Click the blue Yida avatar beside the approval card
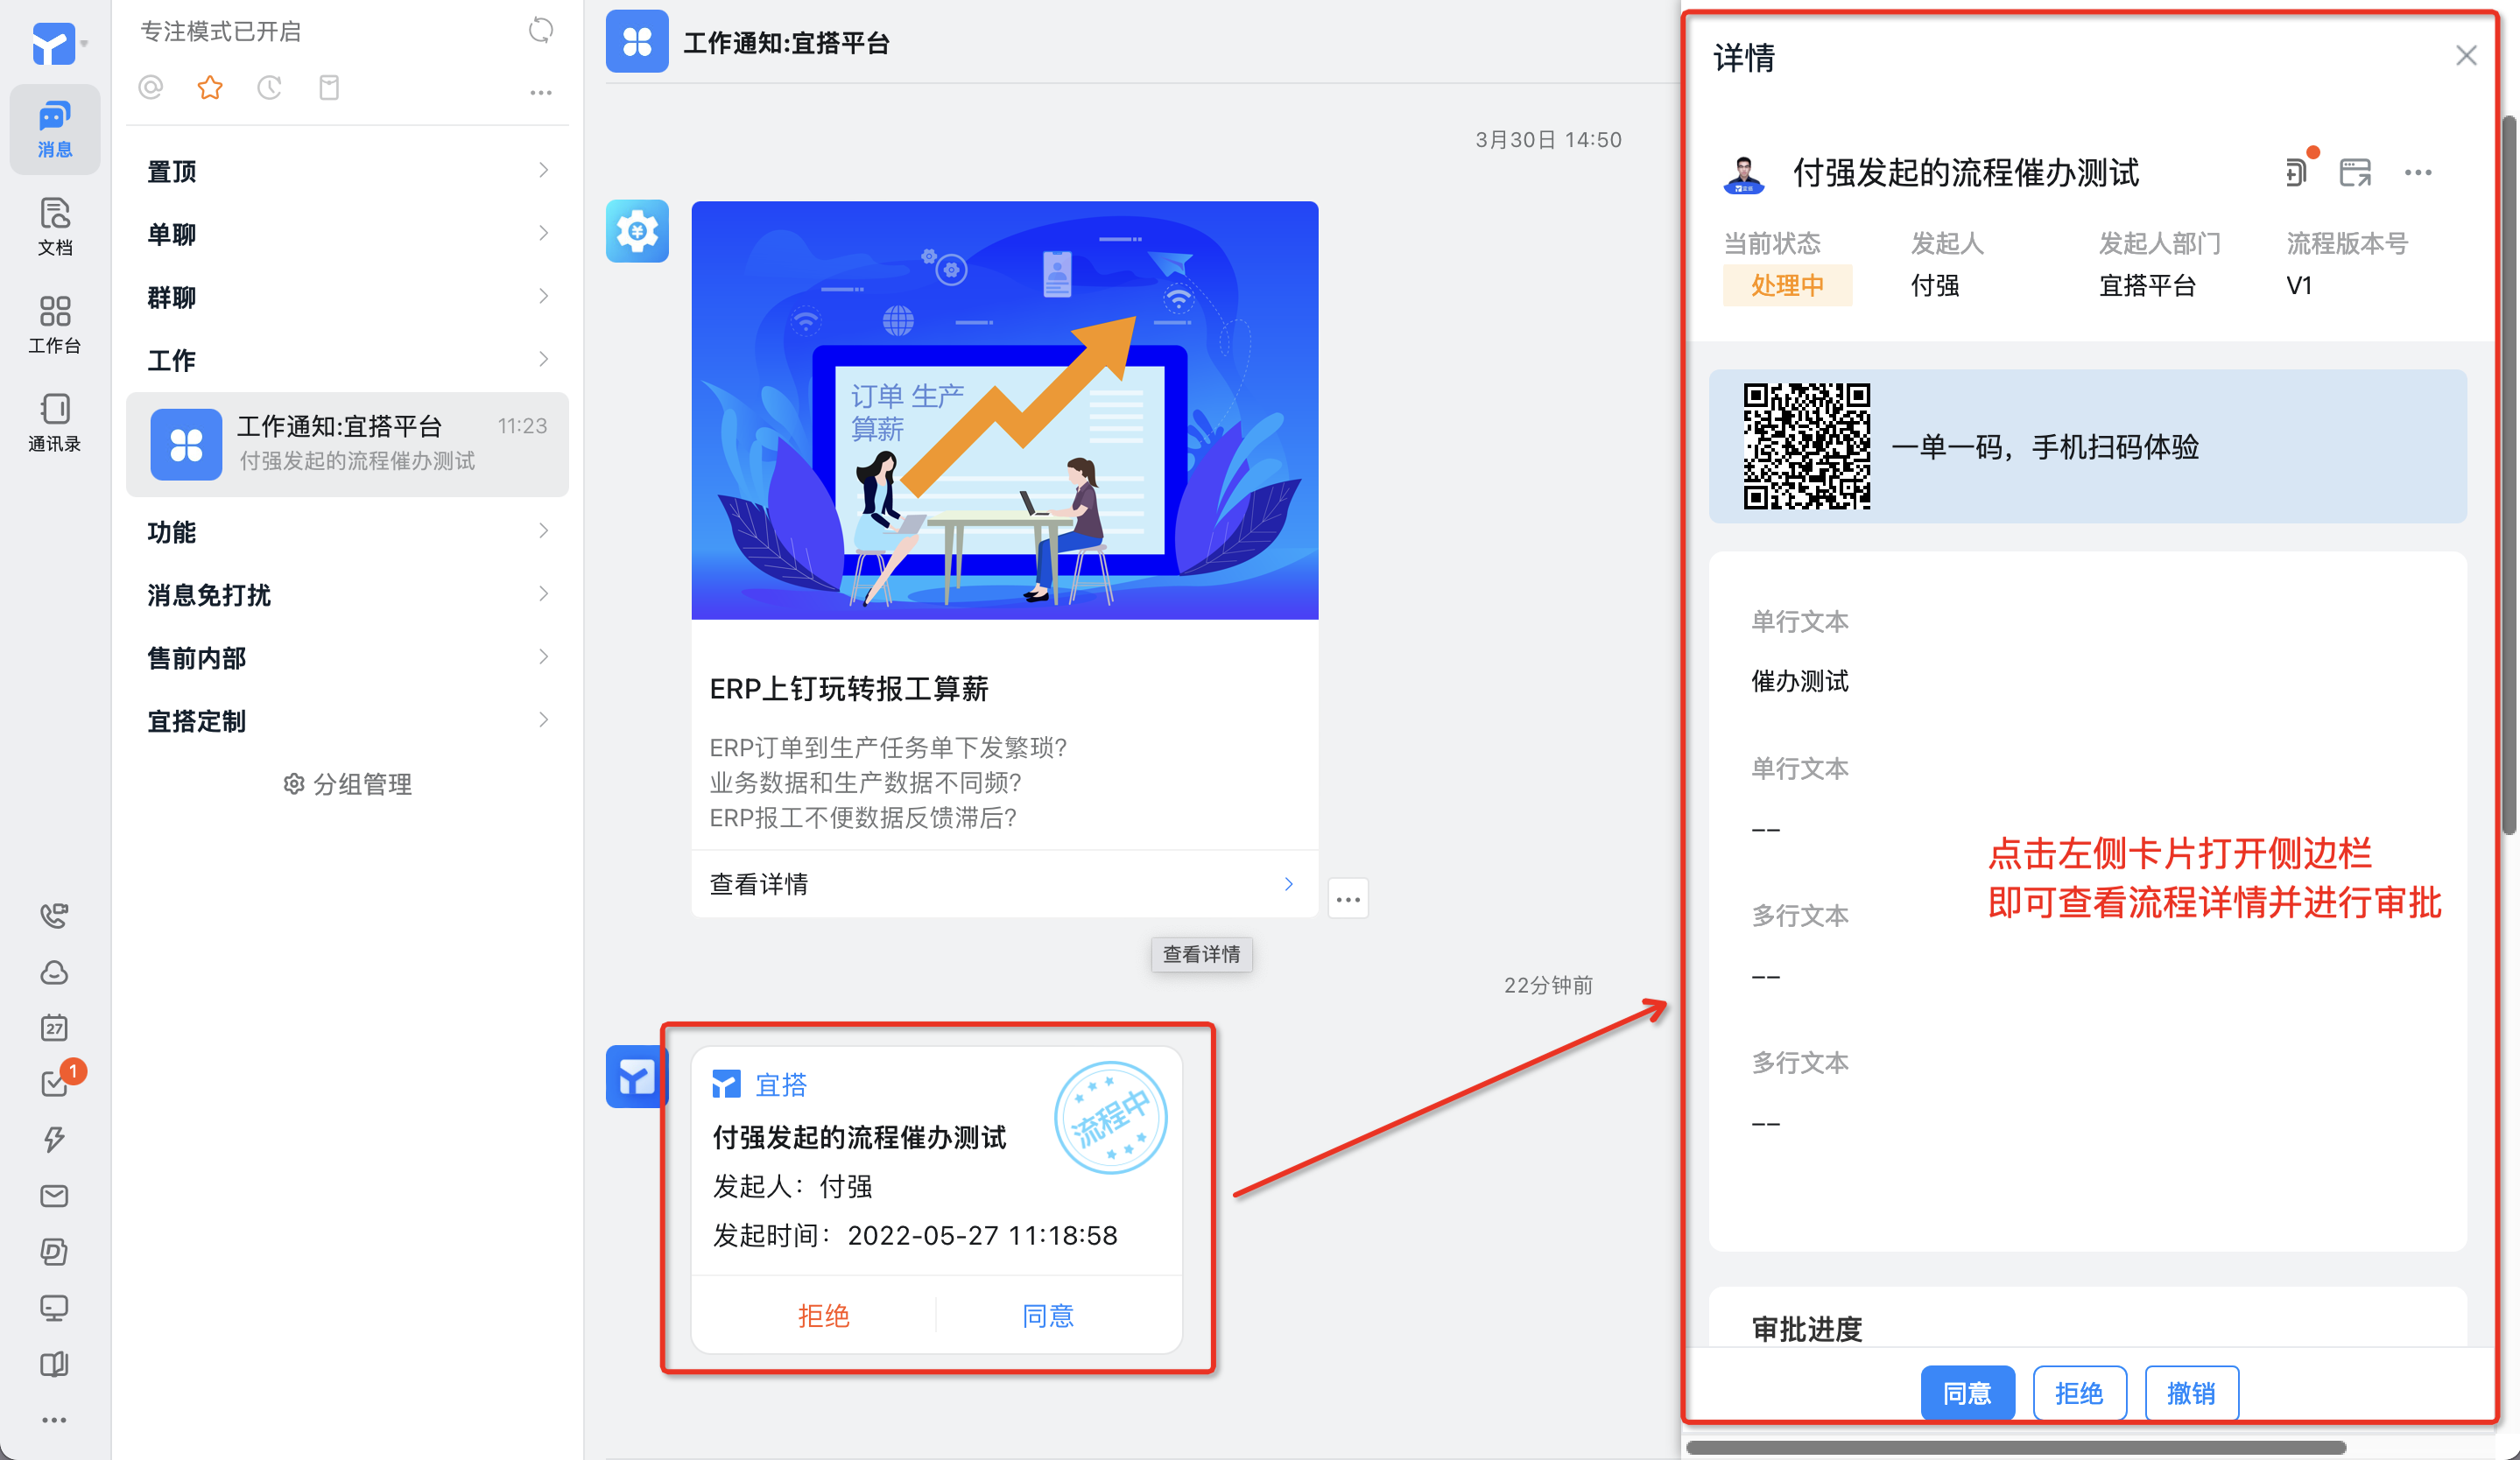This screenshot has height=1460, width=2520. click(634, 1077)
